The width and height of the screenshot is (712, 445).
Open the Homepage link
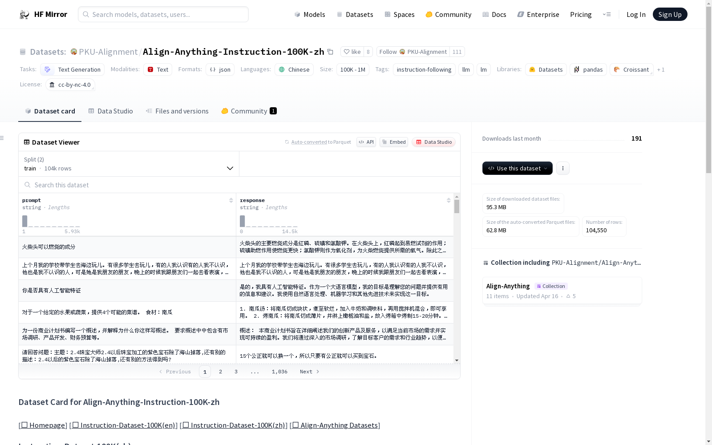point(43,425)
